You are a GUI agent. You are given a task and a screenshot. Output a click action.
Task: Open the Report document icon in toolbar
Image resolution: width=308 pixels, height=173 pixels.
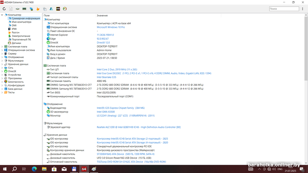point(11,9)
